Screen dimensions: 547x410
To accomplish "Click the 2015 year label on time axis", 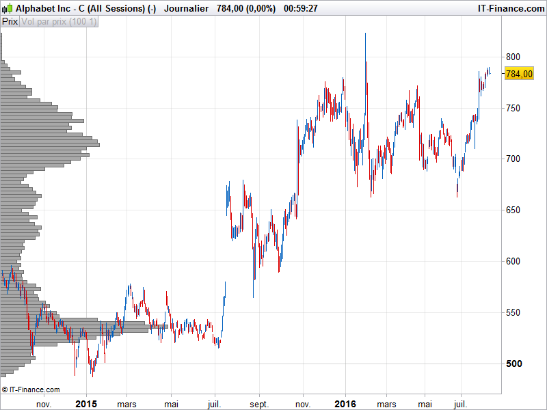I will point(86,404).
